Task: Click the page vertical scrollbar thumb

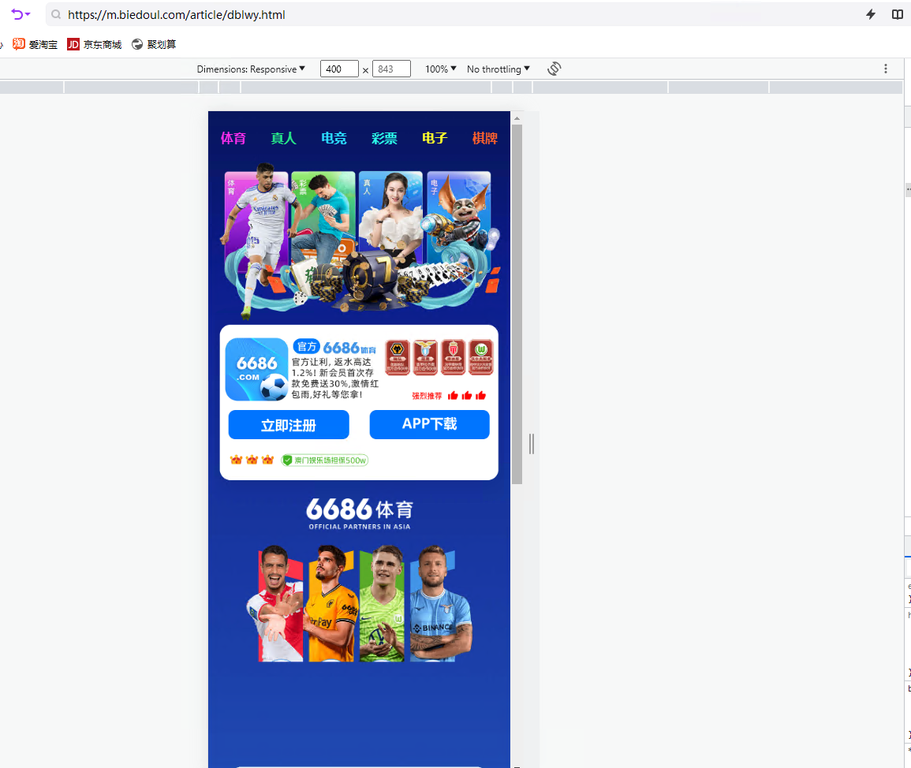Action: [517, 304]
